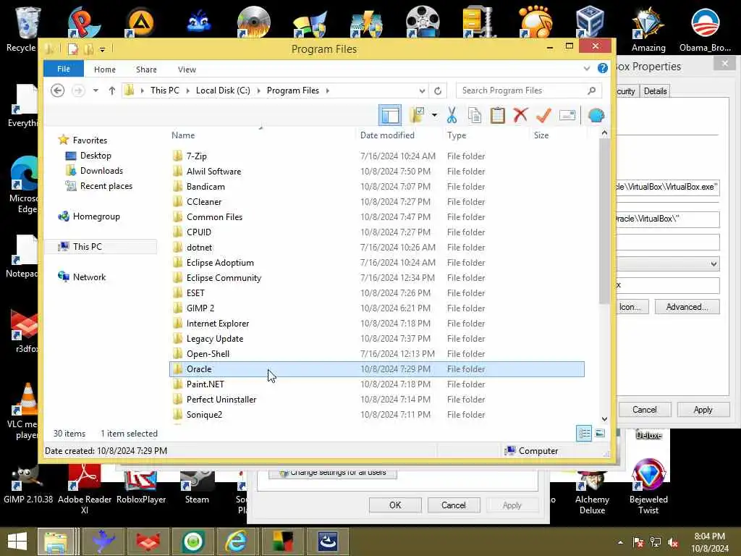Toggle the navigation pane toolbar button
Viewport: 741px width, 556px height.
click(390, 115)
